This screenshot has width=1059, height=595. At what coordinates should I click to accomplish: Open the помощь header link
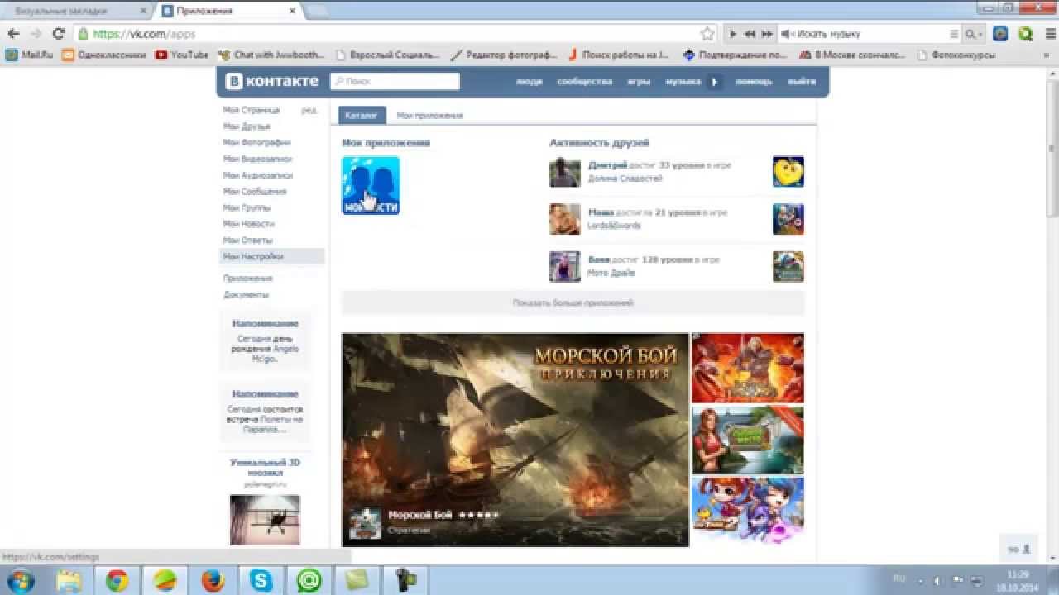(754, 82)
